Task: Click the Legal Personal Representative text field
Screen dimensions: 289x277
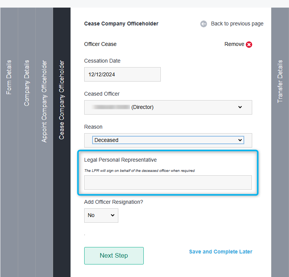Action: tap(168, 183)
